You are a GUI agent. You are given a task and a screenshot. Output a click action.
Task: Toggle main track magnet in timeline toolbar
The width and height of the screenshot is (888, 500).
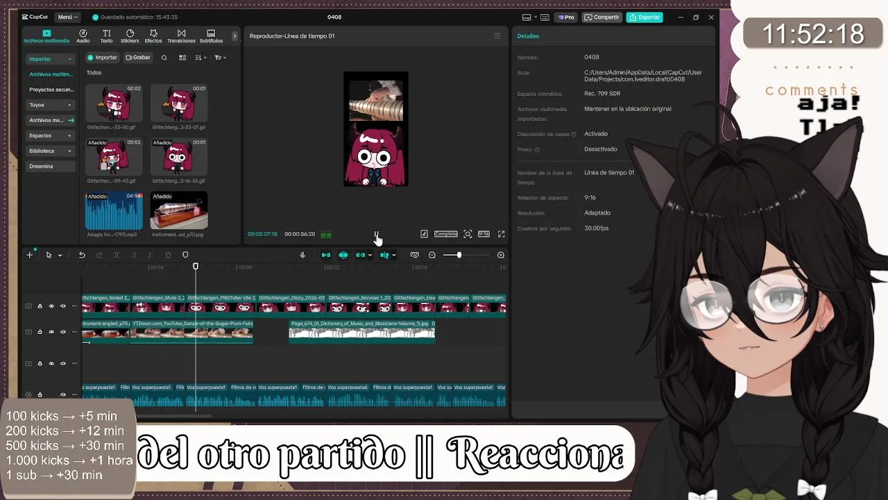[326, 255]
